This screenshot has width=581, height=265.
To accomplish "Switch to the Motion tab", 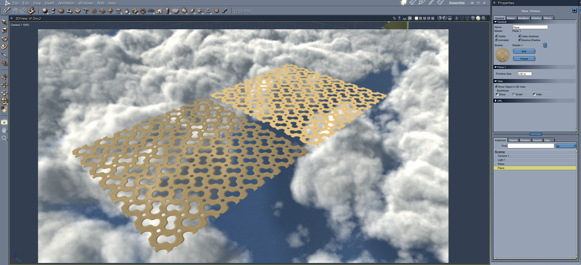I will [511, 18].
